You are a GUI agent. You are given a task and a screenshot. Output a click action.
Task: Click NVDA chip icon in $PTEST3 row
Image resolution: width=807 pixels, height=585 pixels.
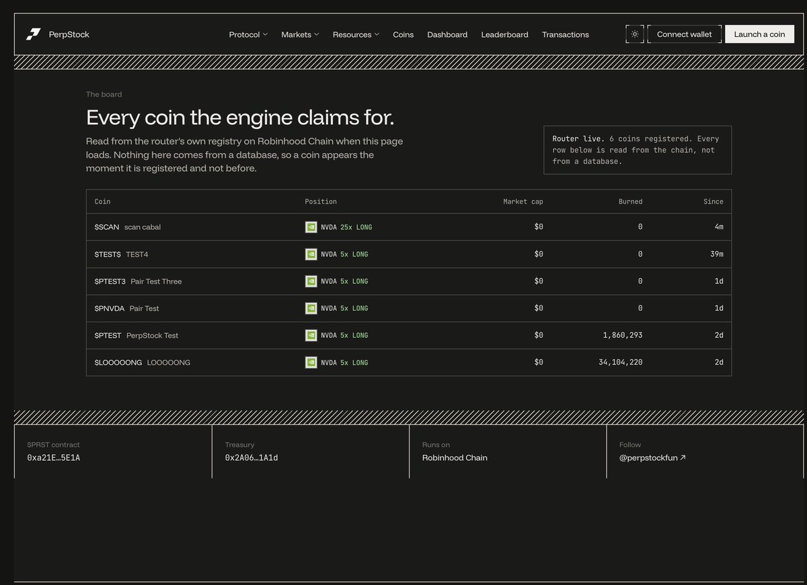pyautogui.click(x=311, y=281)
